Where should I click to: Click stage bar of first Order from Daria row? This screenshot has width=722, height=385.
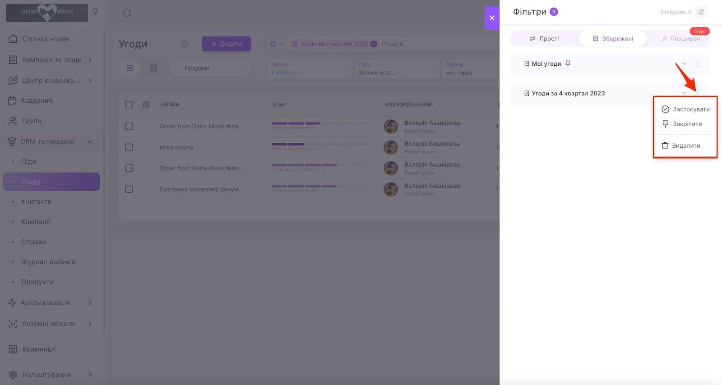320,123
